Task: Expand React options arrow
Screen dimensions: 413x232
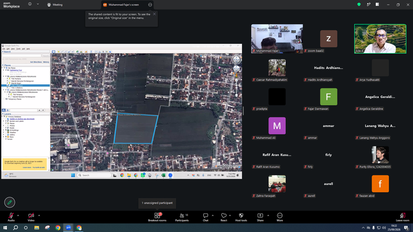Action: click(x=230, y=215)
